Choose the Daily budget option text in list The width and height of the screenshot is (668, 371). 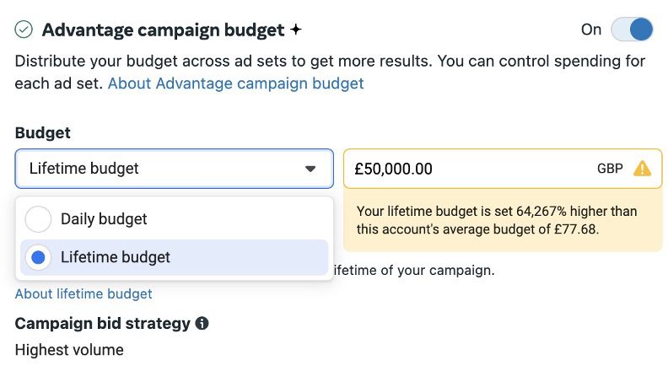104,219
